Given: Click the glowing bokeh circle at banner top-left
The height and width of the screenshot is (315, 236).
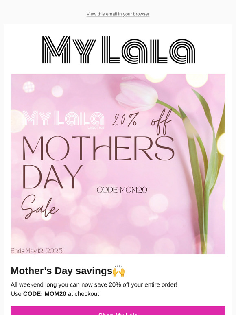Looking at the screenshot, I should pos(28,87).
